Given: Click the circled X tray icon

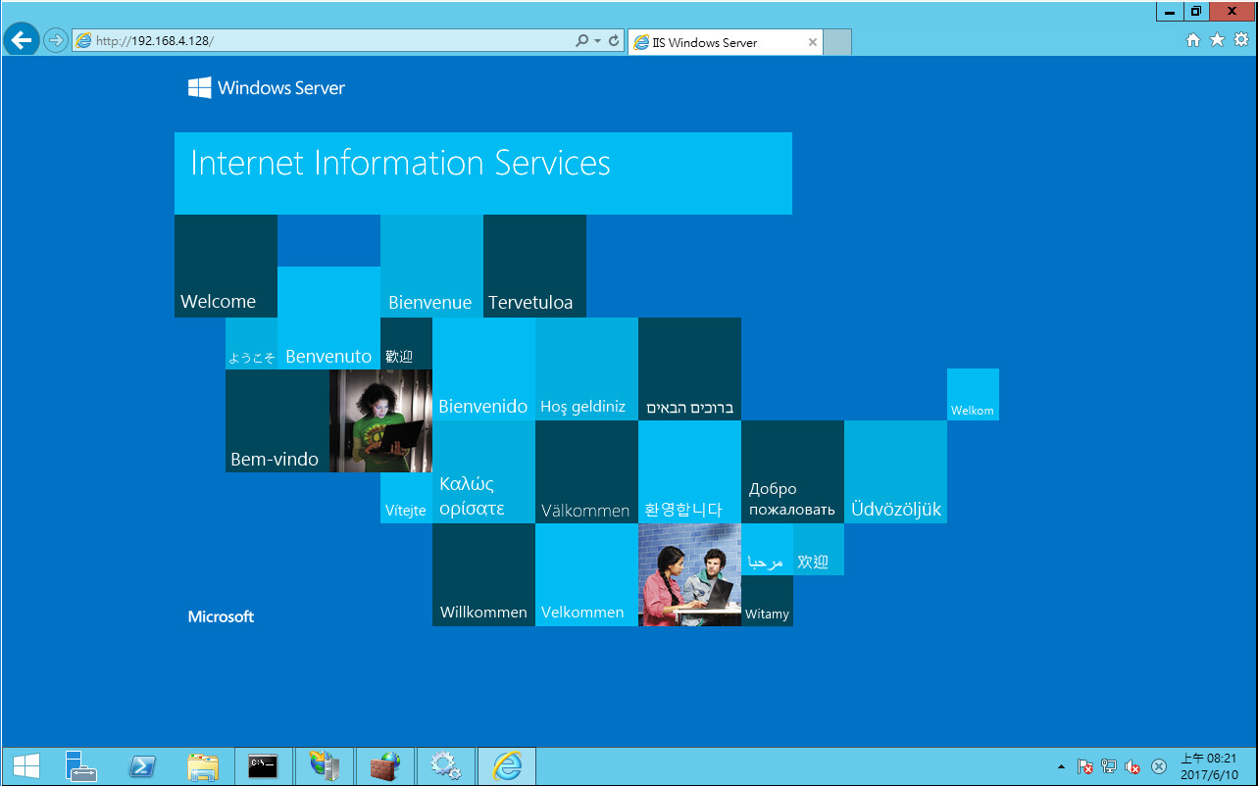Looking at the screenshot, I should (1158, 766).
